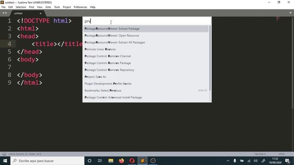Open the Help menu

(93, 7)
